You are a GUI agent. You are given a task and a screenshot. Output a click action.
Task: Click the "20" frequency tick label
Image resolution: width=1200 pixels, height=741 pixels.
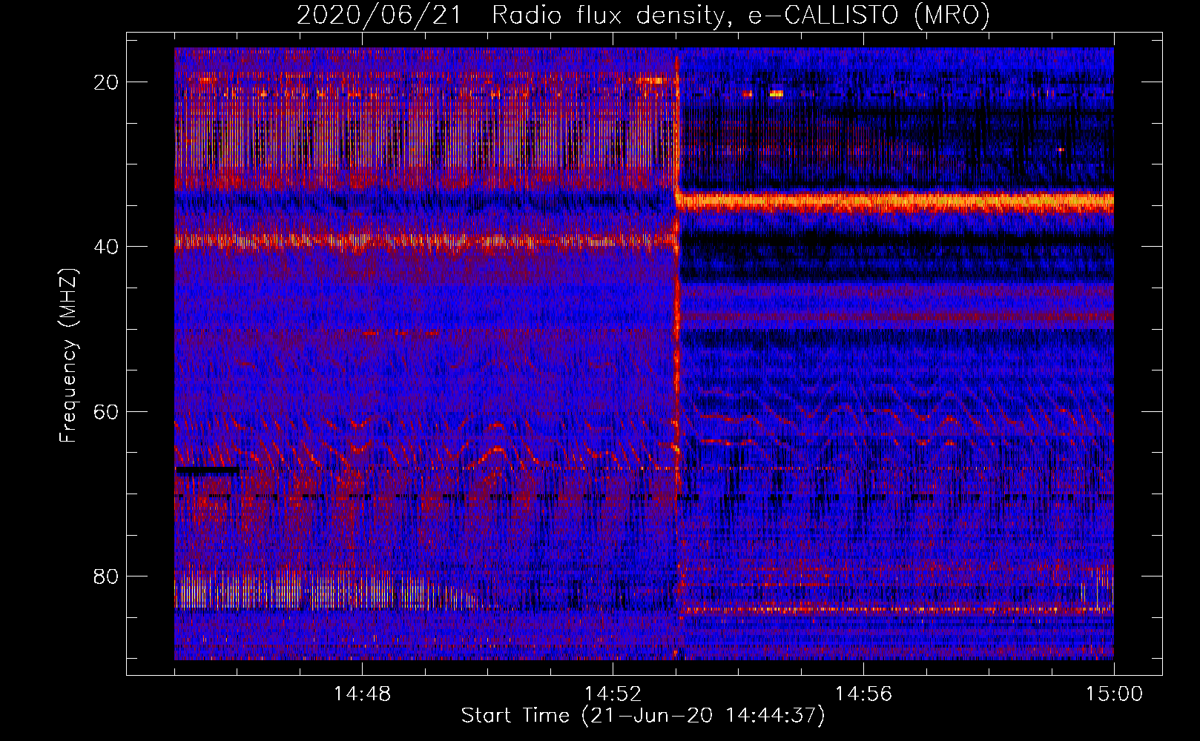[107, 82]
